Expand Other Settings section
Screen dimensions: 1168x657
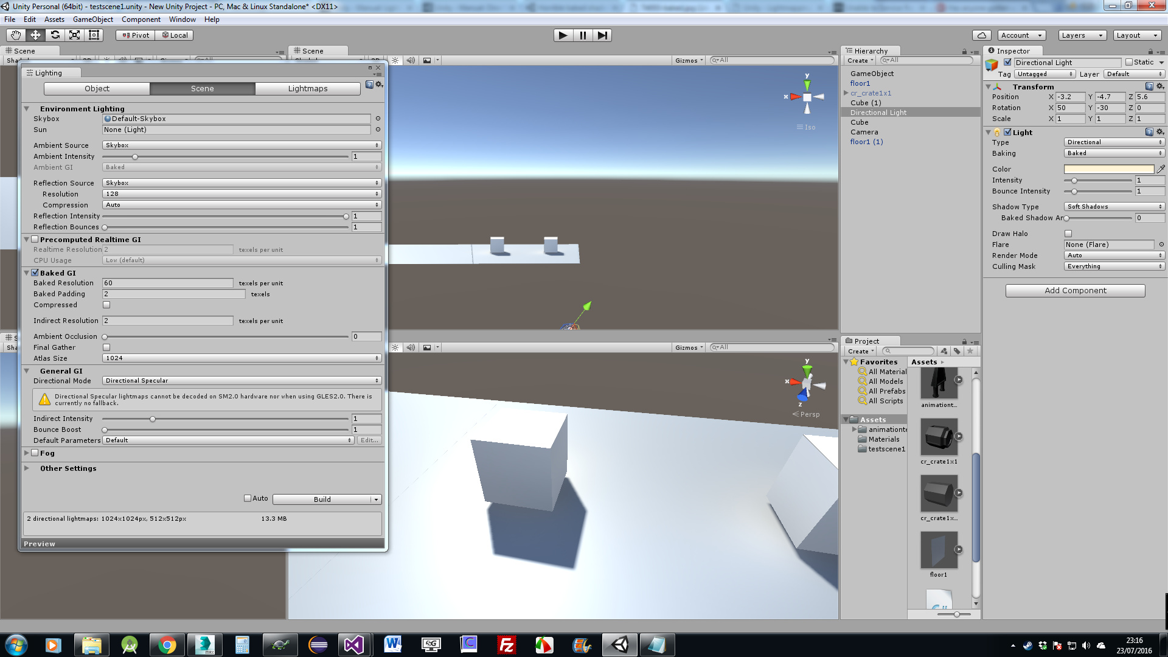pyautogui.click(x=27, y=468)
